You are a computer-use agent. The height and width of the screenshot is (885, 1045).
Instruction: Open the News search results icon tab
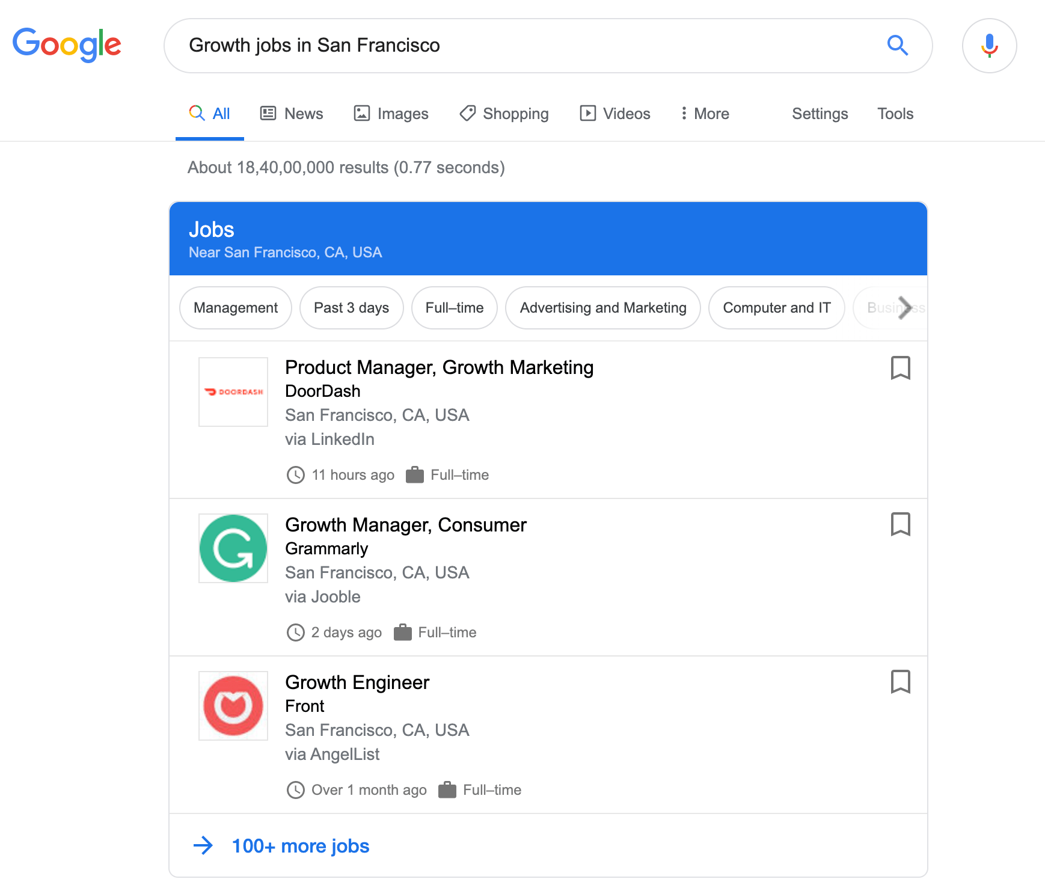269,113
